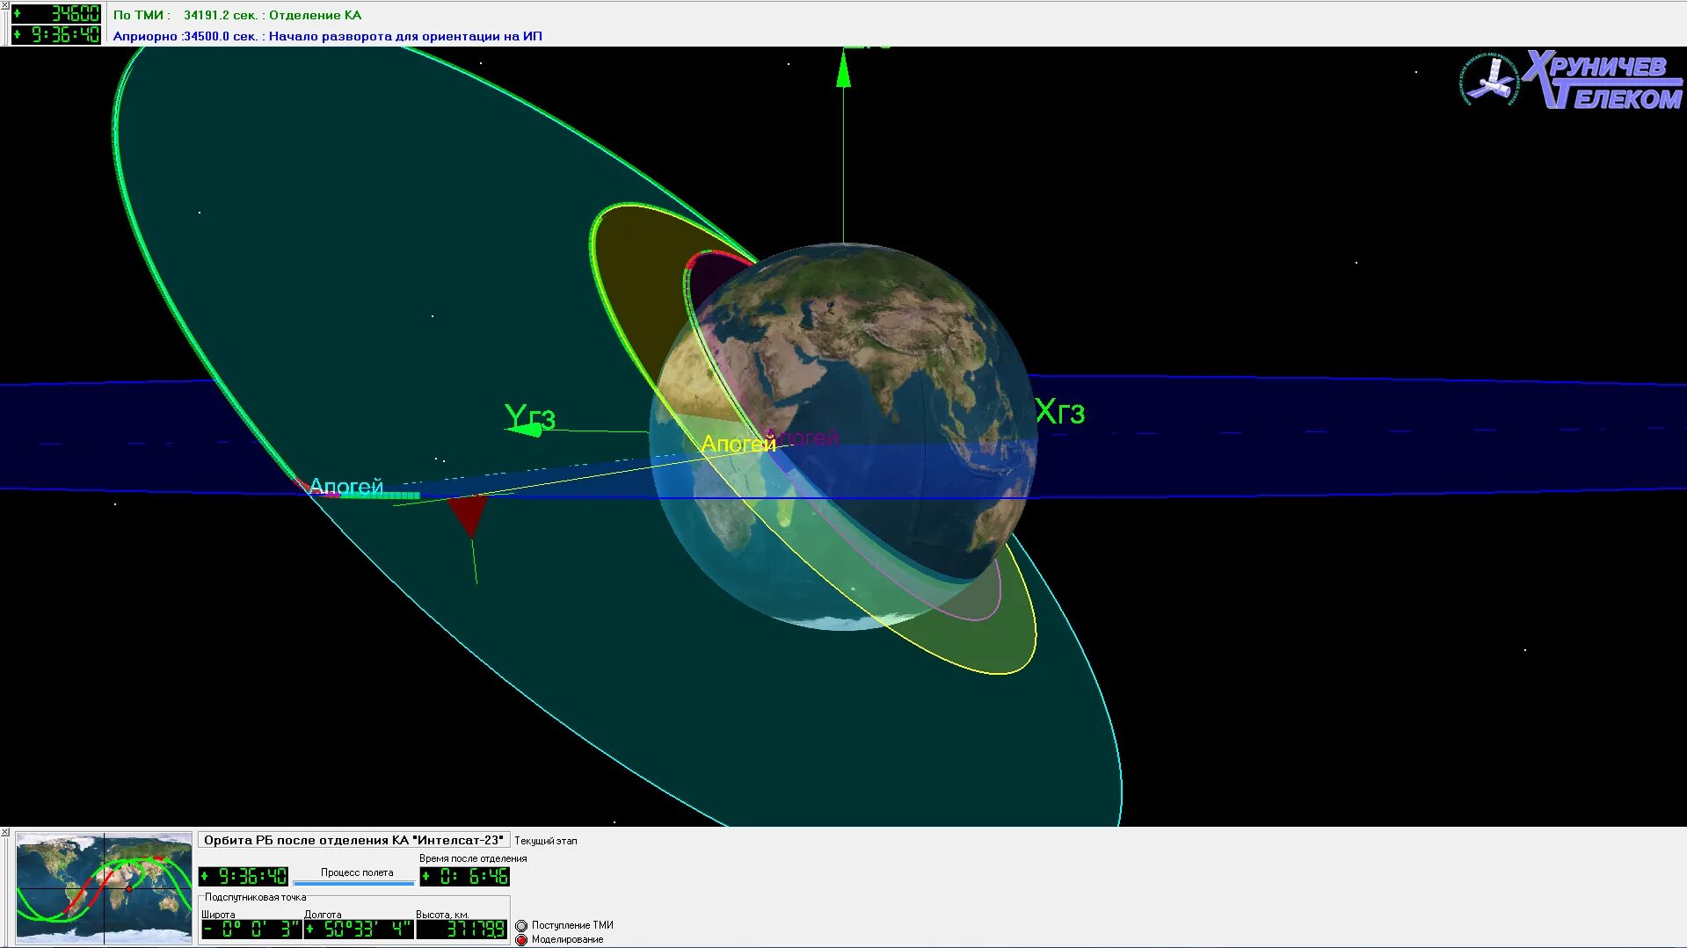Click the 34600 seconds counter display
Viewport: 1687px width, 948px height.
(57, 13)
